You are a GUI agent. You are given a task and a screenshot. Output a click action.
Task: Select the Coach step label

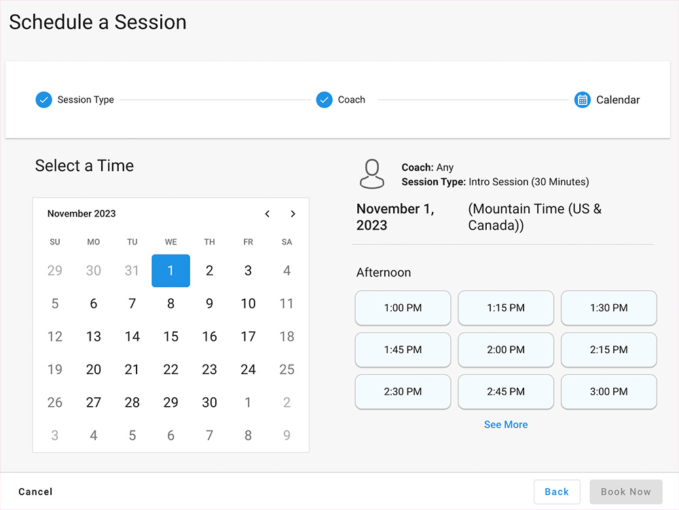point(352,100)
